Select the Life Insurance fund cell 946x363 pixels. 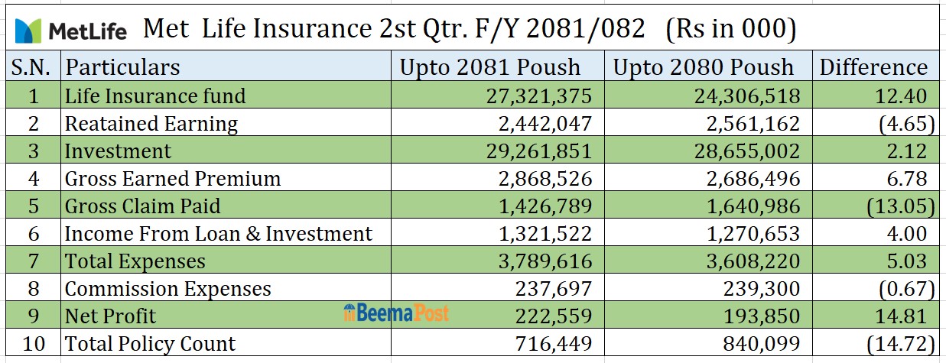pyautogui.click(x=155, y=96)
